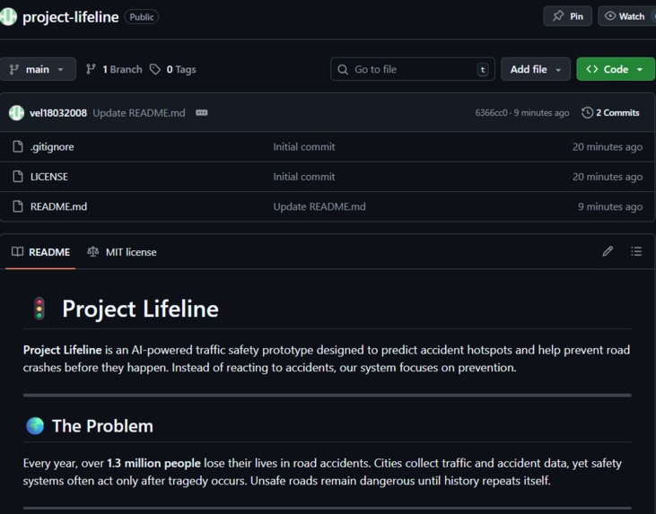Click the scales icon on MIT license tab

click(x=92, y=252)
